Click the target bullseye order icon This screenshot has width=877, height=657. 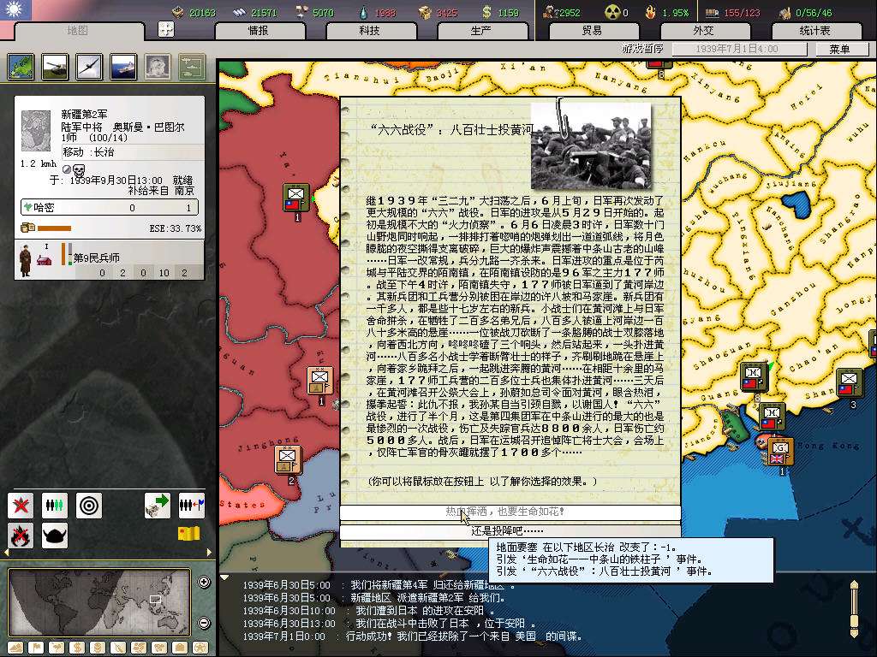click(x=89, y=506)
